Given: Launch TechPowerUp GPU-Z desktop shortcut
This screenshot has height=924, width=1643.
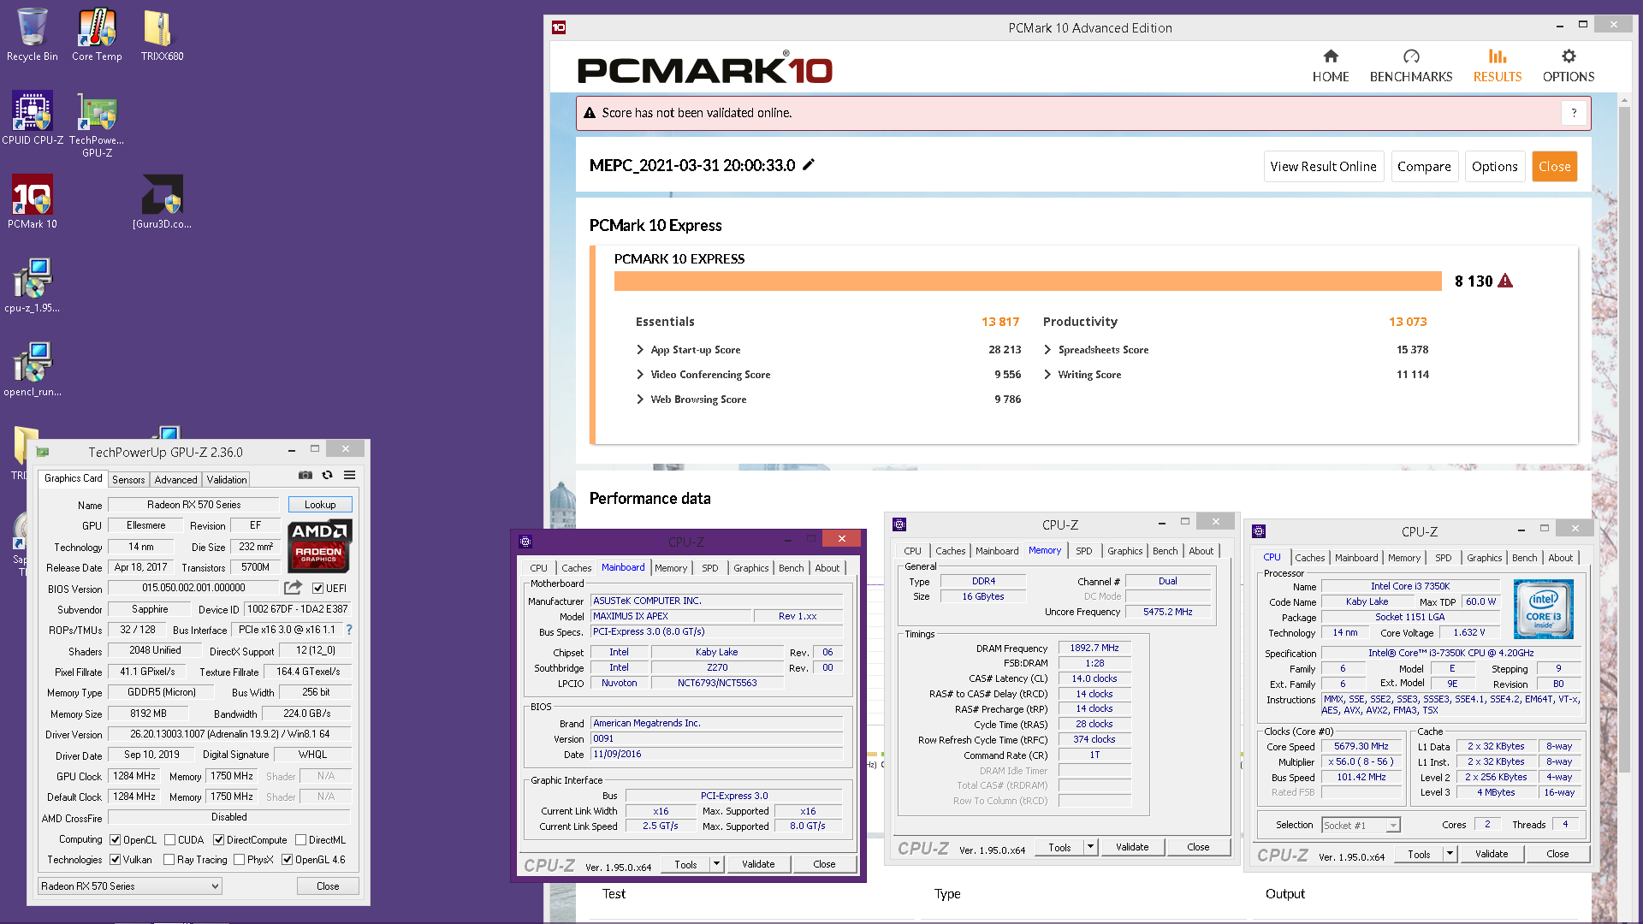Looking at the screenshot, I should [x=97, y=124].
